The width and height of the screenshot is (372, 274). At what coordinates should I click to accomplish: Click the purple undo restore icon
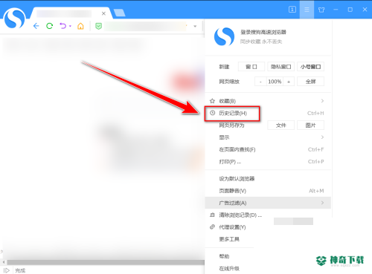pyautogui.click(x=63, y=26)
